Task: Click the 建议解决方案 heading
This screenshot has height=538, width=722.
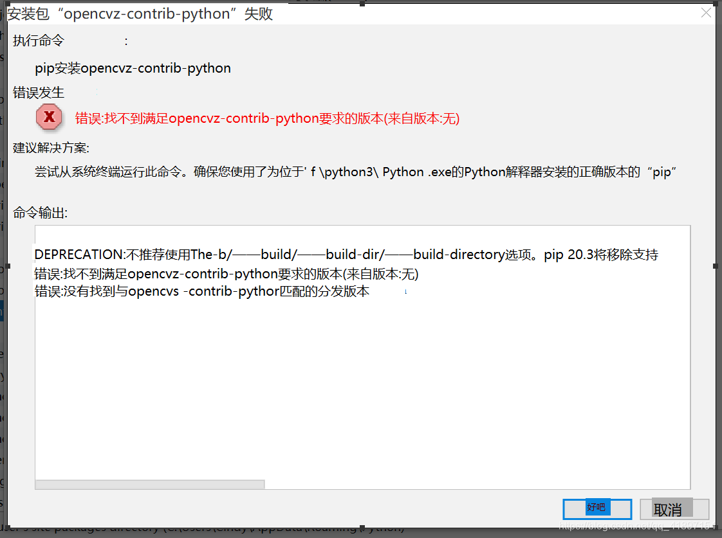Action: (47, 148)
